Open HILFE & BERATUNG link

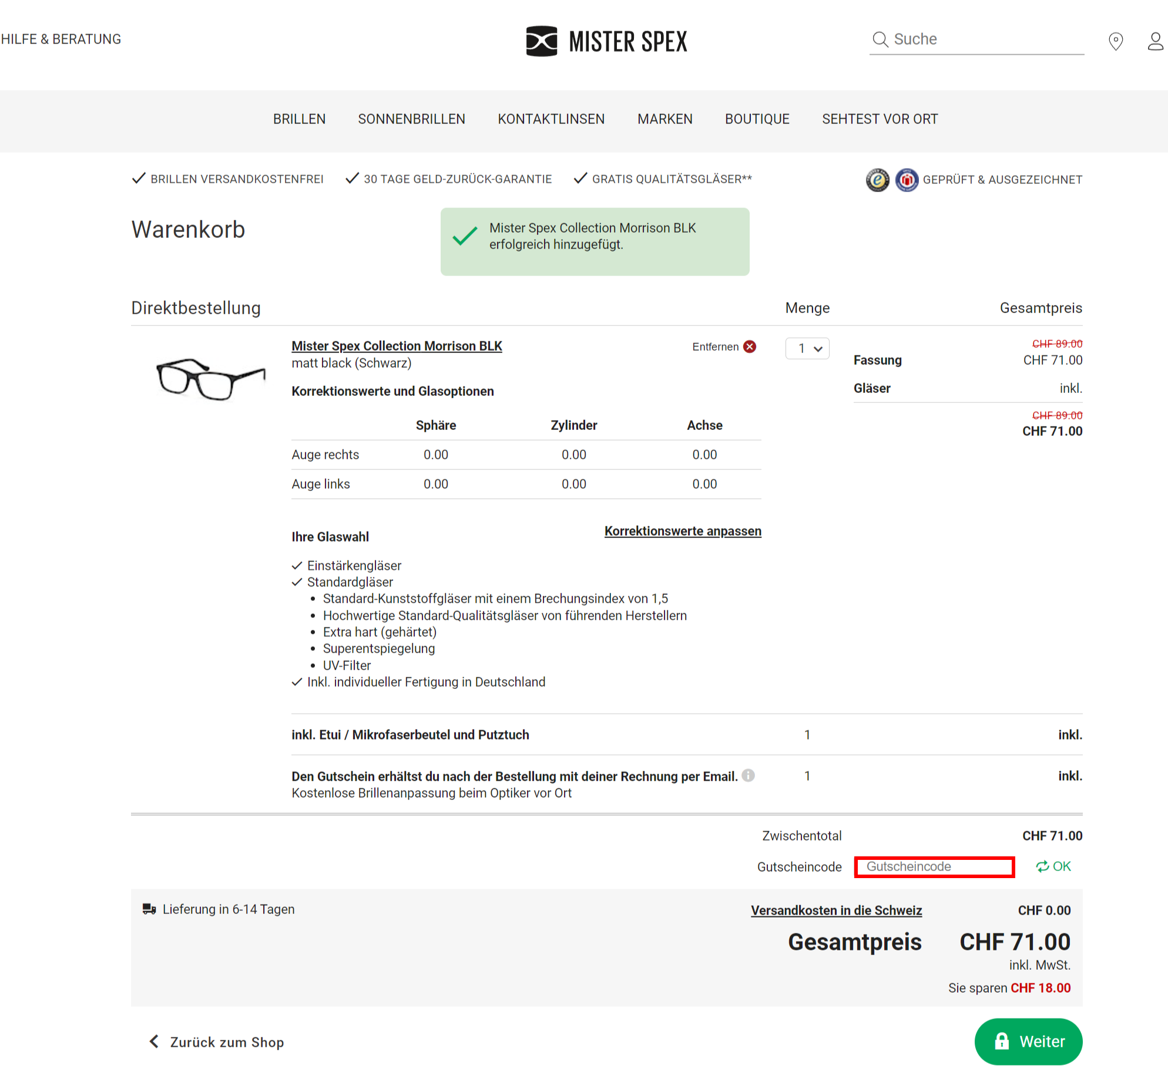[61, 39]
